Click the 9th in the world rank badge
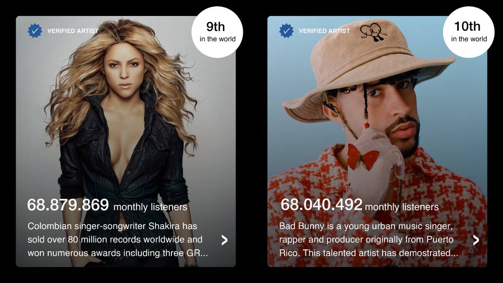 click(x=217, y=32)
